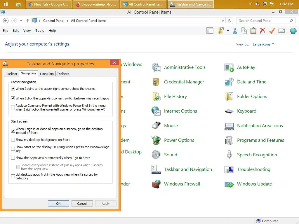Open the View by Large icons dropdown
The width and height of the screenshot is (299, 224).
pyautogui.click(x=263, y=44)
